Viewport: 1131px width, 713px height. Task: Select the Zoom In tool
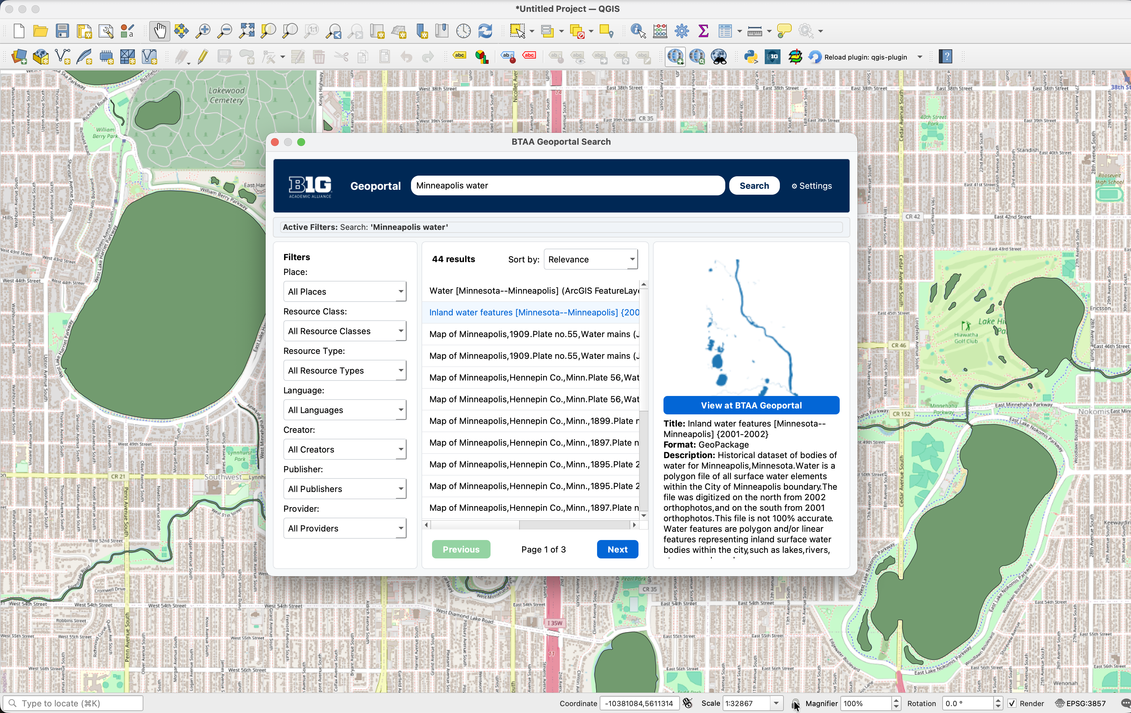(x=204, y=31)
